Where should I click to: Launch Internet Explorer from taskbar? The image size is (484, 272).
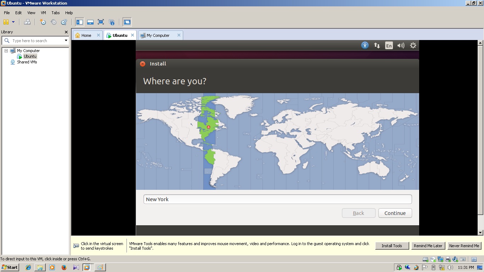[x=28, y=267]
